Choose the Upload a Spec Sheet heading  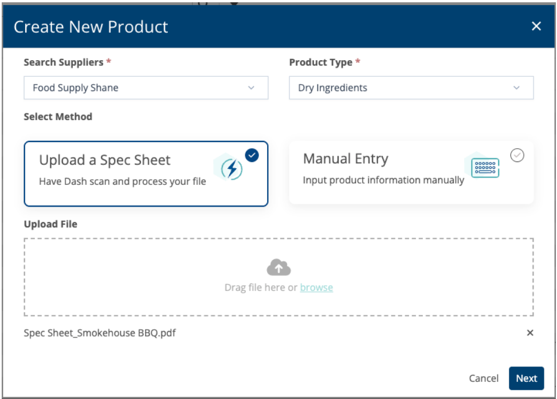(105, 160)
